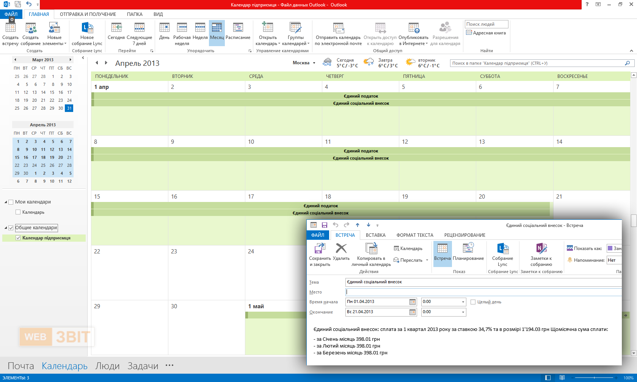The width and height of the screenshot is (637, 382).
Task: Open end time 0:00 dropdown
Action: (463, 312)
